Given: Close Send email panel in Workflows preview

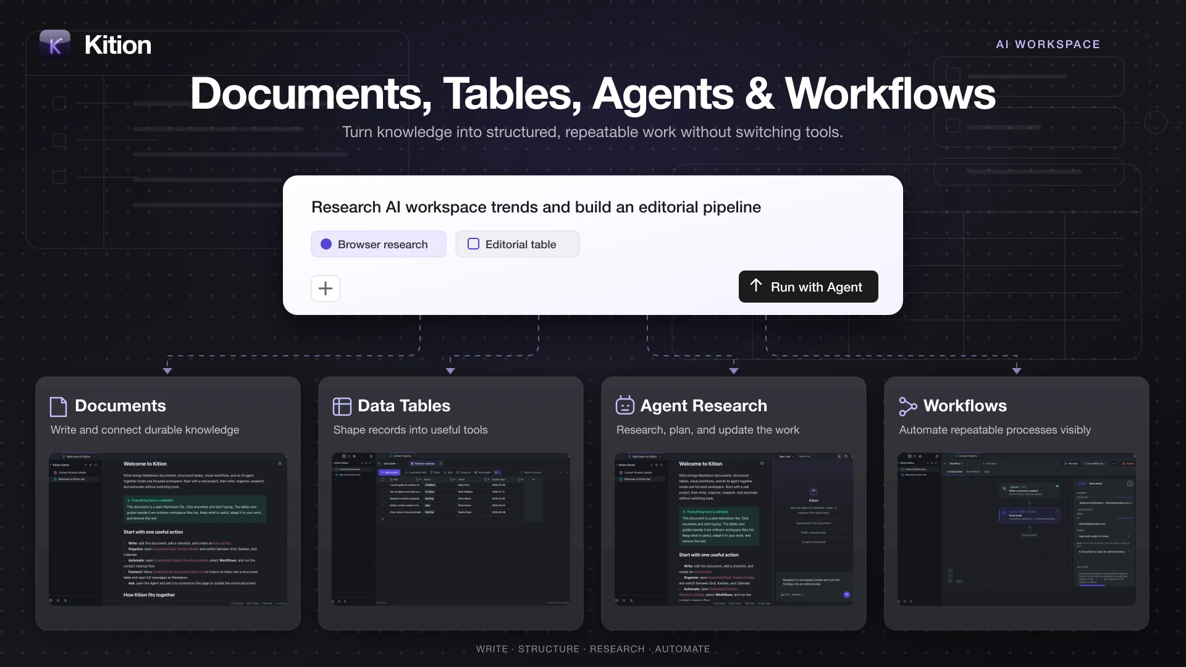Looking at the screenshot, I should click(1130, 484).
